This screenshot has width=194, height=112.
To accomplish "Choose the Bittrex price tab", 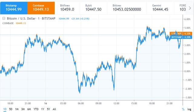I will coord(127,8).
